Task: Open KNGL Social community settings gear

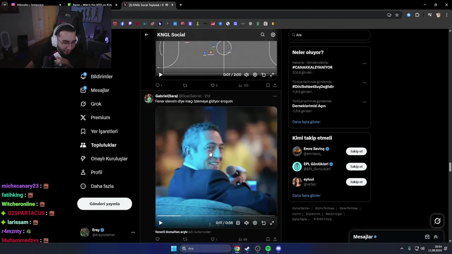Action: (273, 35)
